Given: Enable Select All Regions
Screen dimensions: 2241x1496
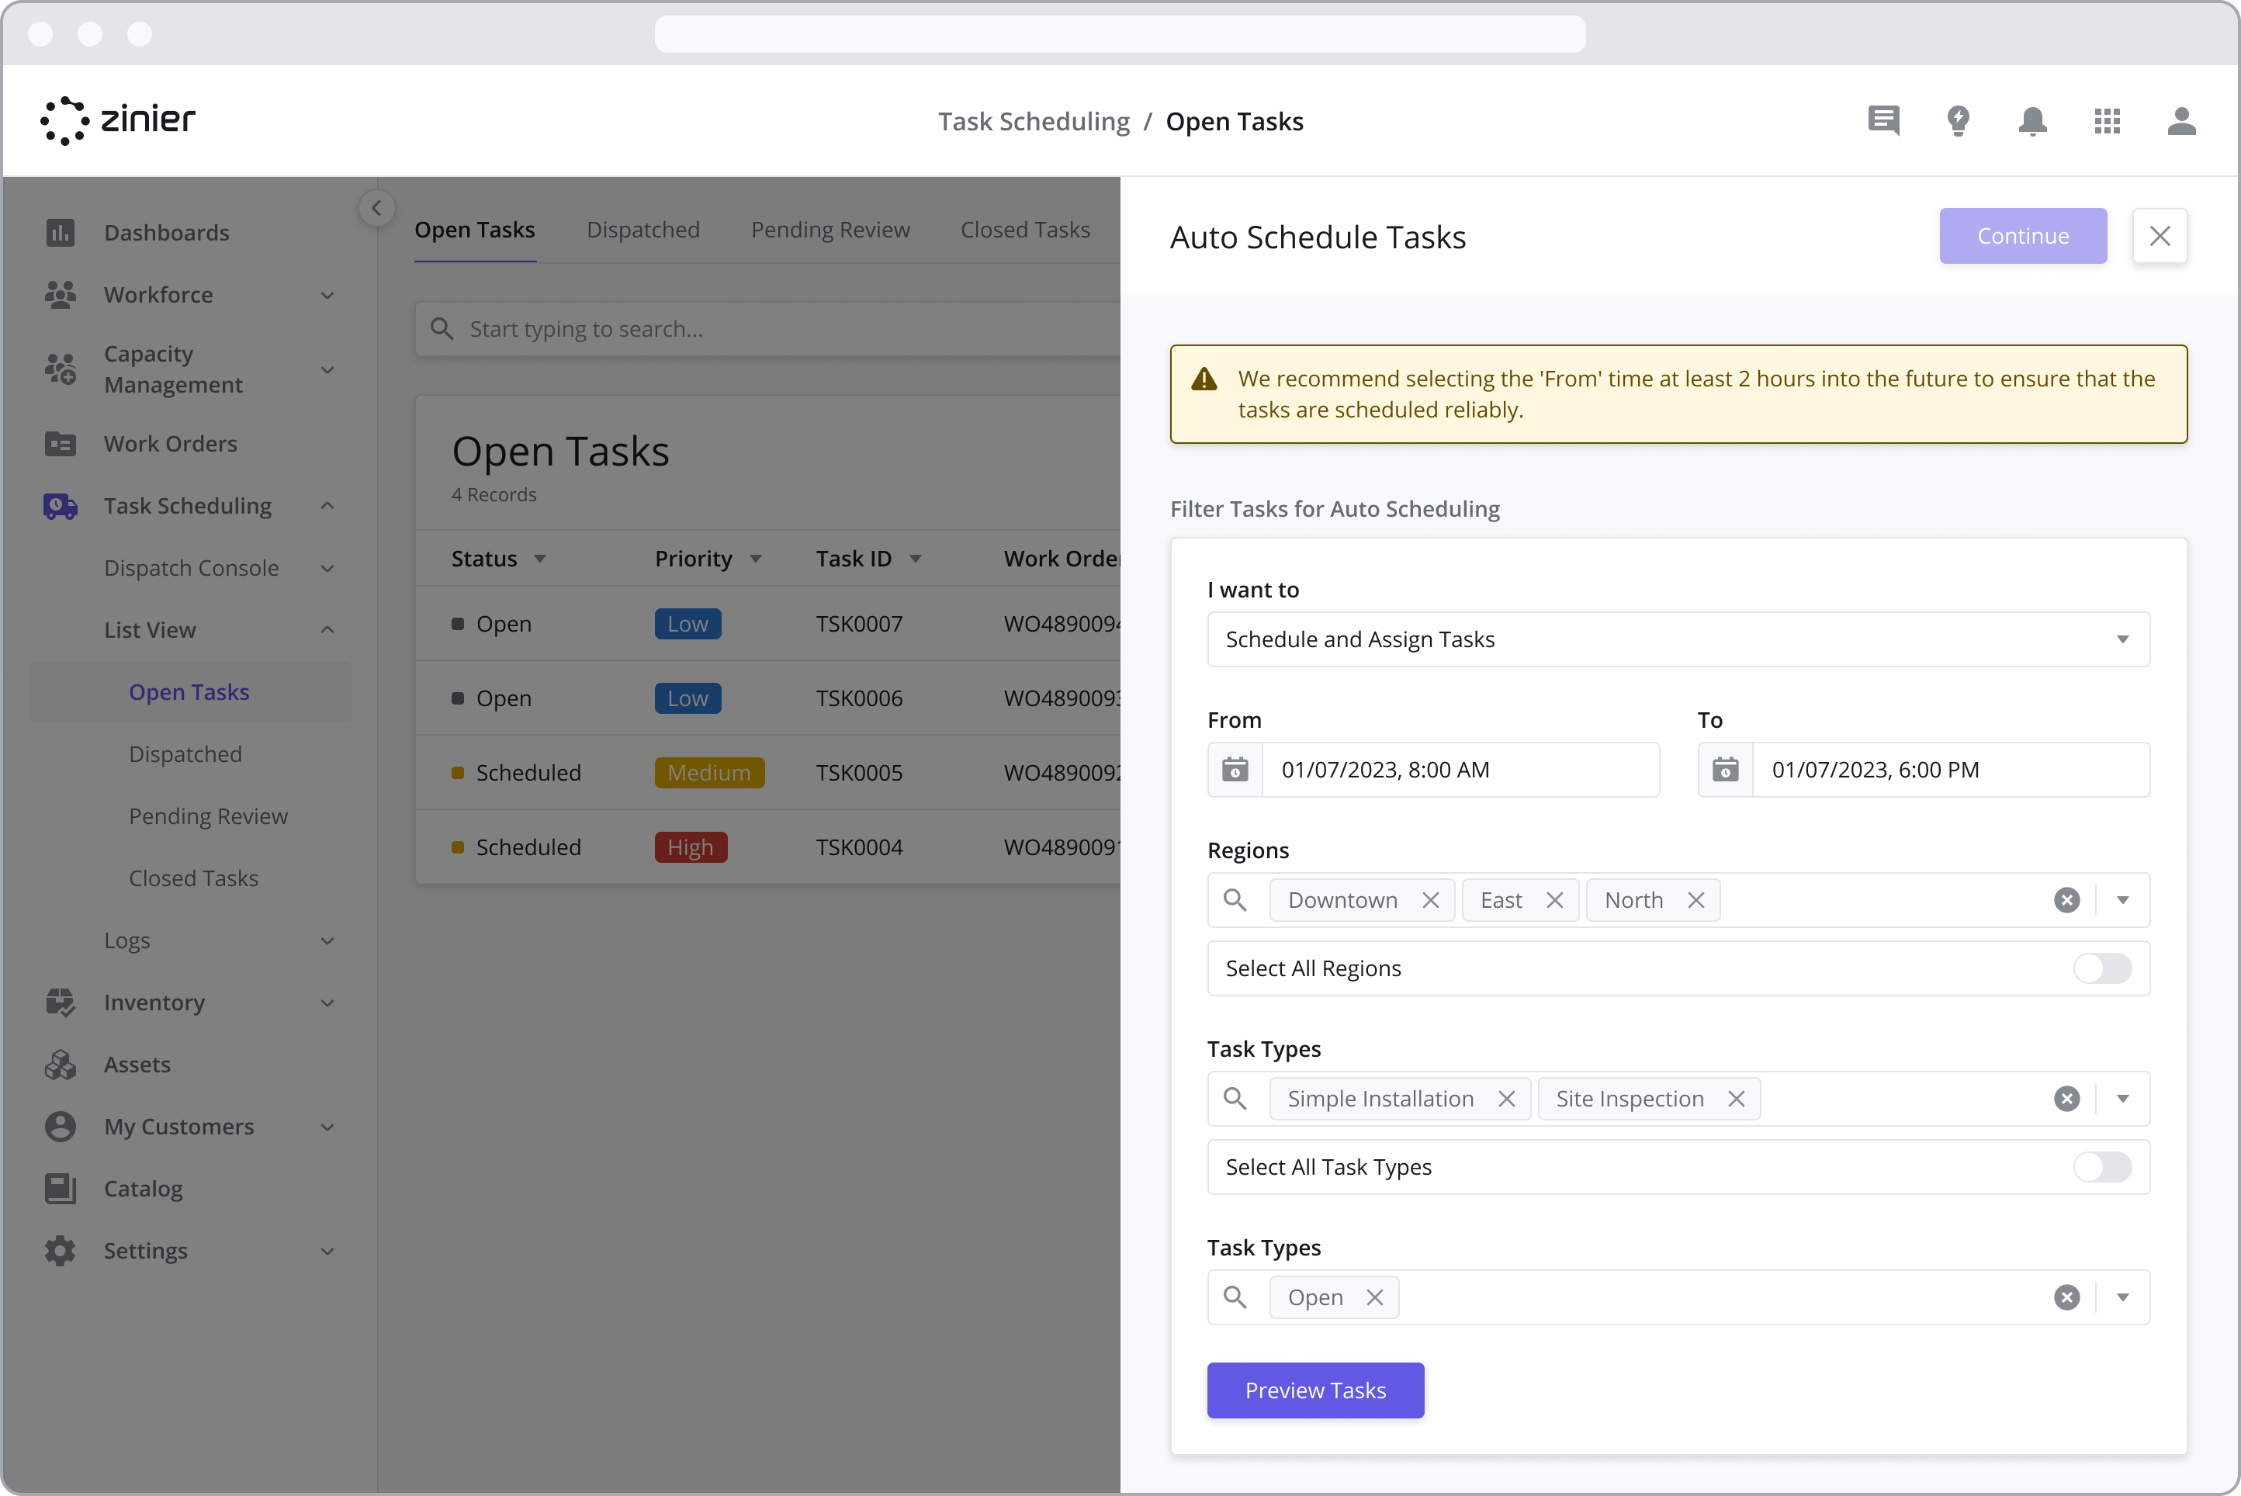Looking at the screenshot, I should 2103,968.
